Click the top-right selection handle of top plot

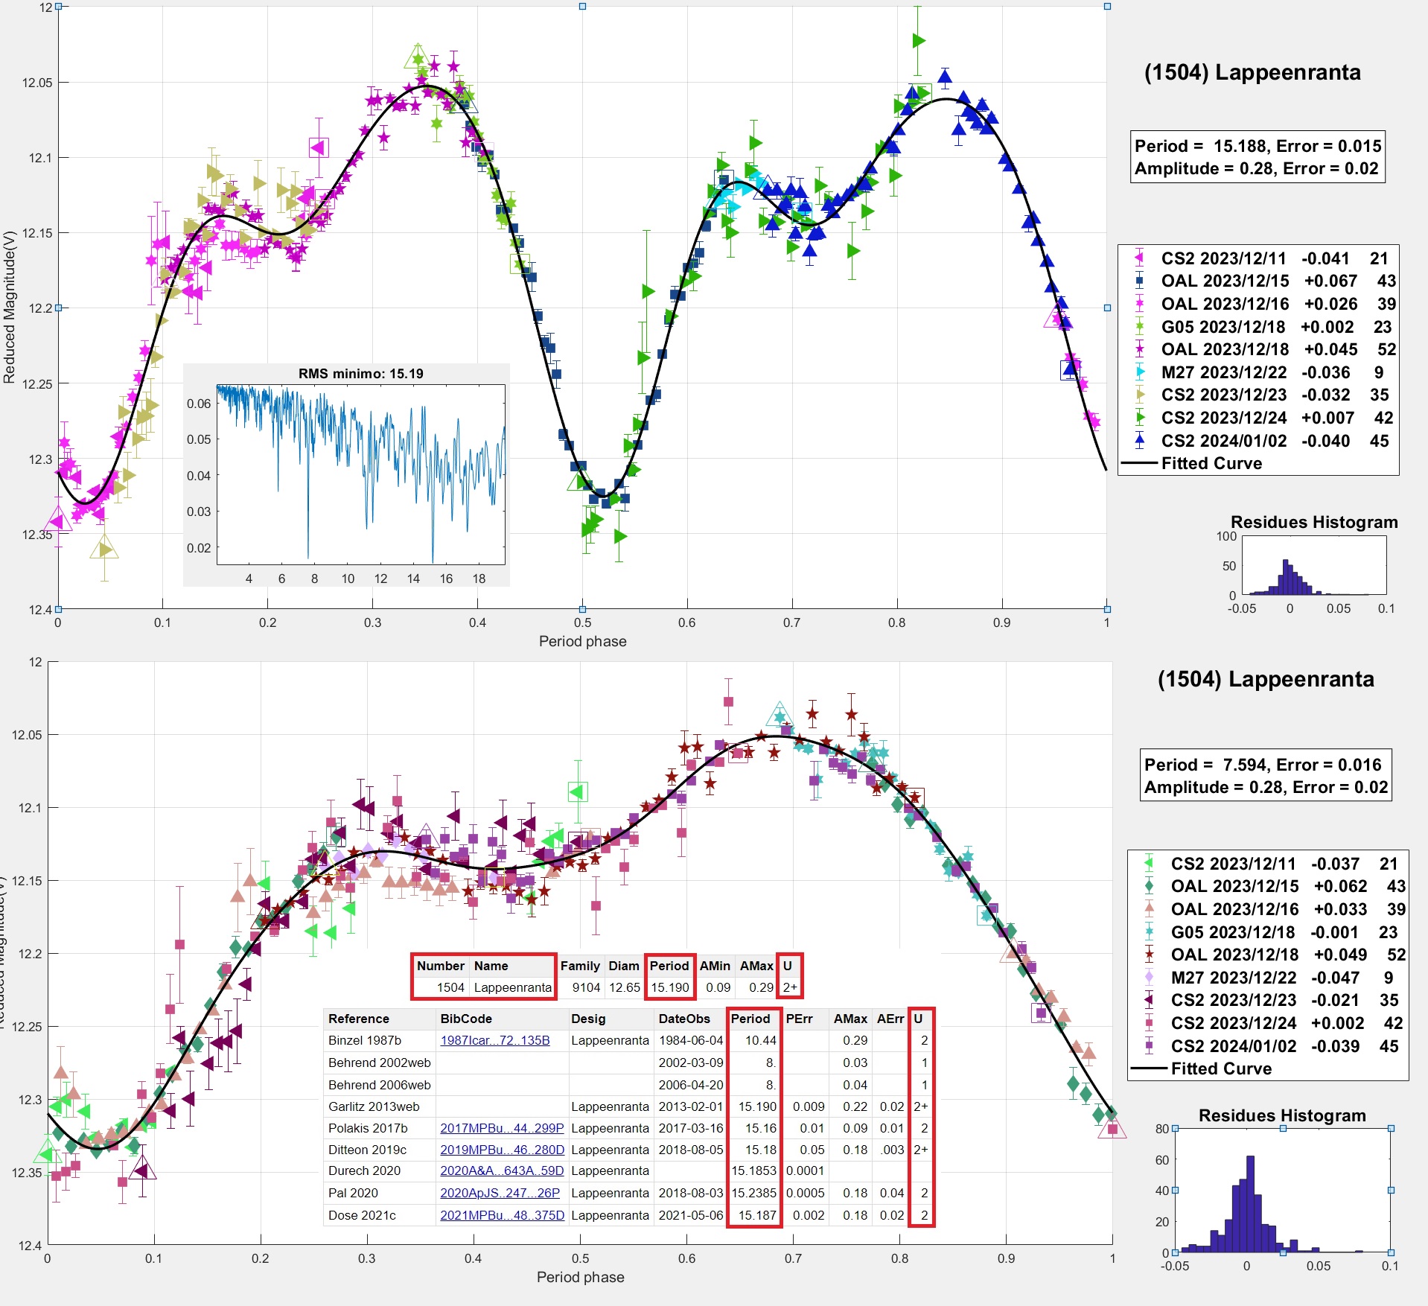point(1107,6)
